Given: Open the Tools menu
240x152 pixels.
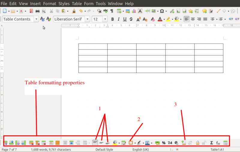Looking at the screenshot, I should point(100,4).
